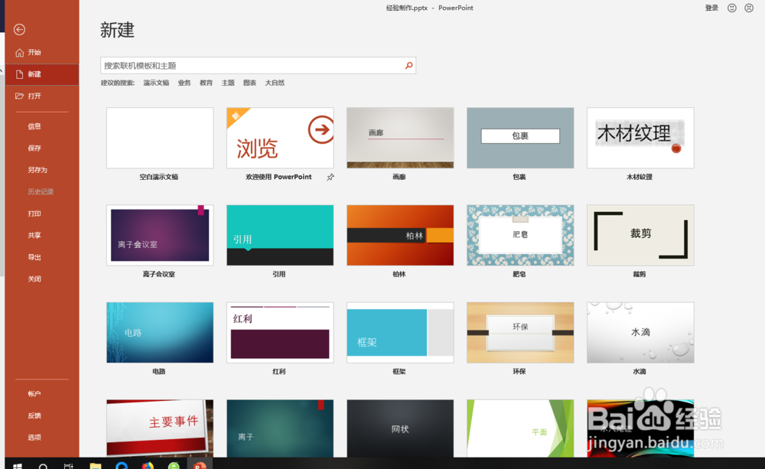This screenshot has height=469, width=765.
Task: Open Firefox icon in taskbar
Action: pyautogui.click(x=148, y=466)
